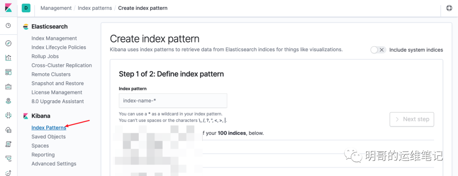Click the space selector D avatar
Viewport: 458px width, 176px height.
click(26, 8)
